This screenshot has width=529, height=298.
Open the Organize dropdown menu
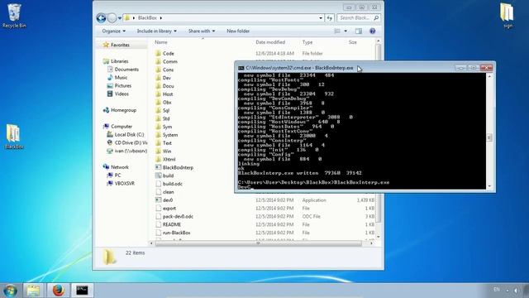click(114, 31)
